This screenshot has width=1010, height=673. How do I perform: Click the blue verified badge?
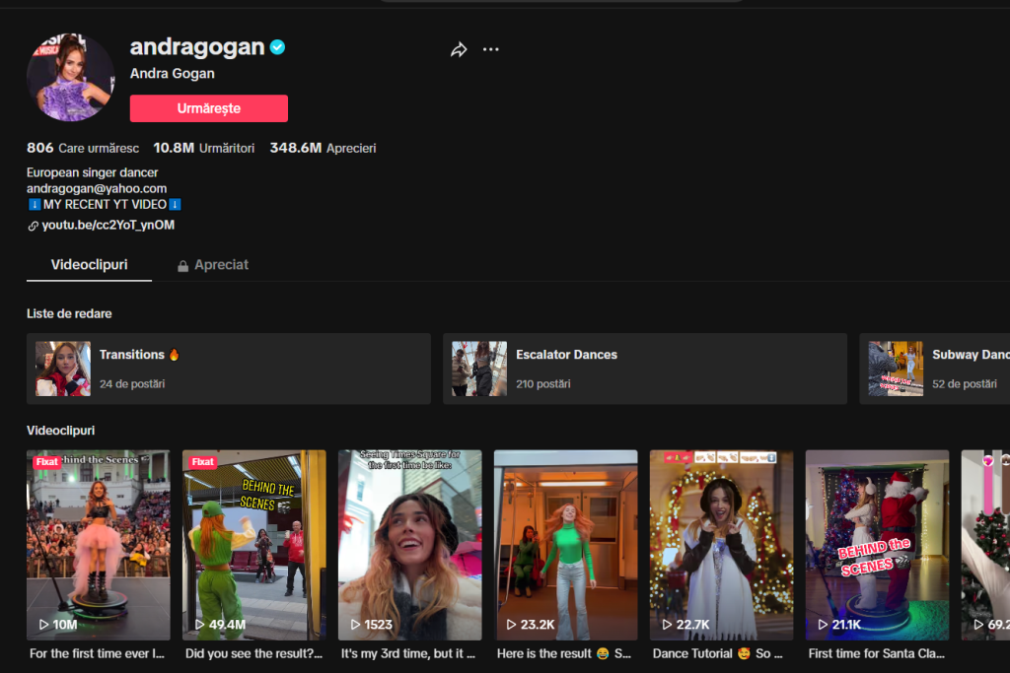(x=278, y=47)
